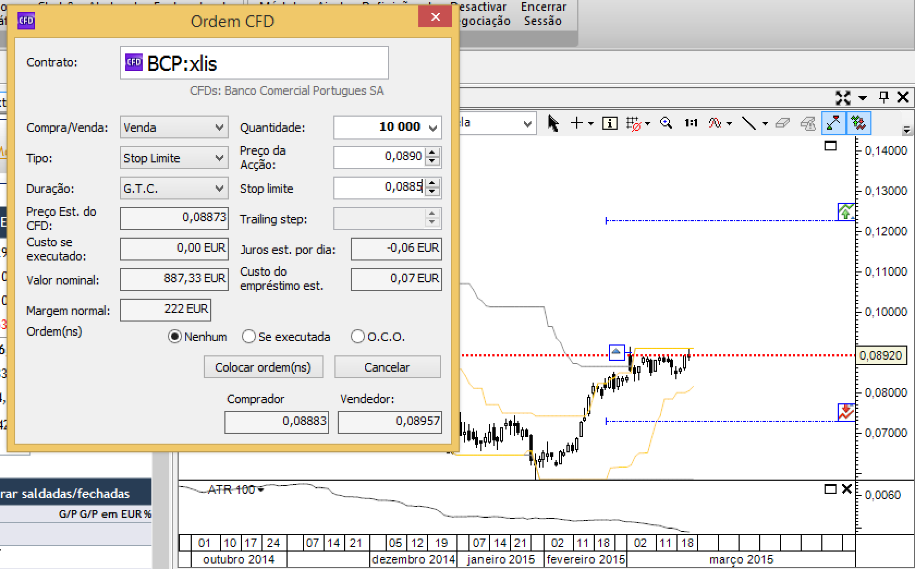Reset chart to 1:1 scale
Image resolution: width=915 pixels, height=569 pixels.
click(x=691, y=123)
